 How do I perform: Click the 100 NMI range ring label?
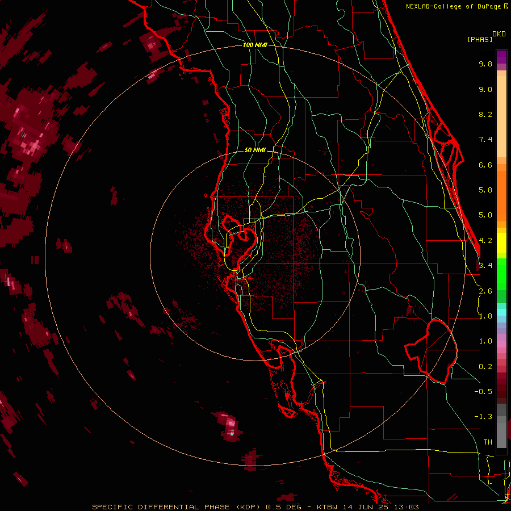coord(255,45)
